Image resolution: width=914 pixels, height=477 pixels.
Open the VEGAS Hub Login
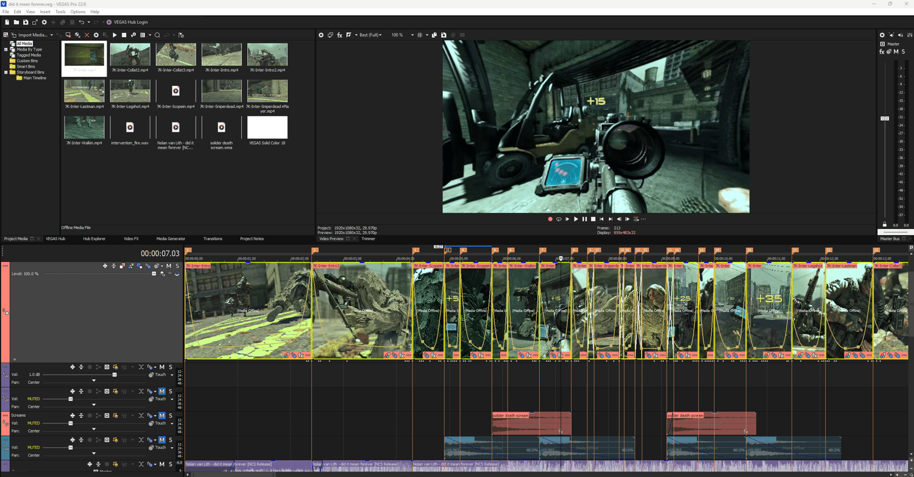[x=127, y=22]
